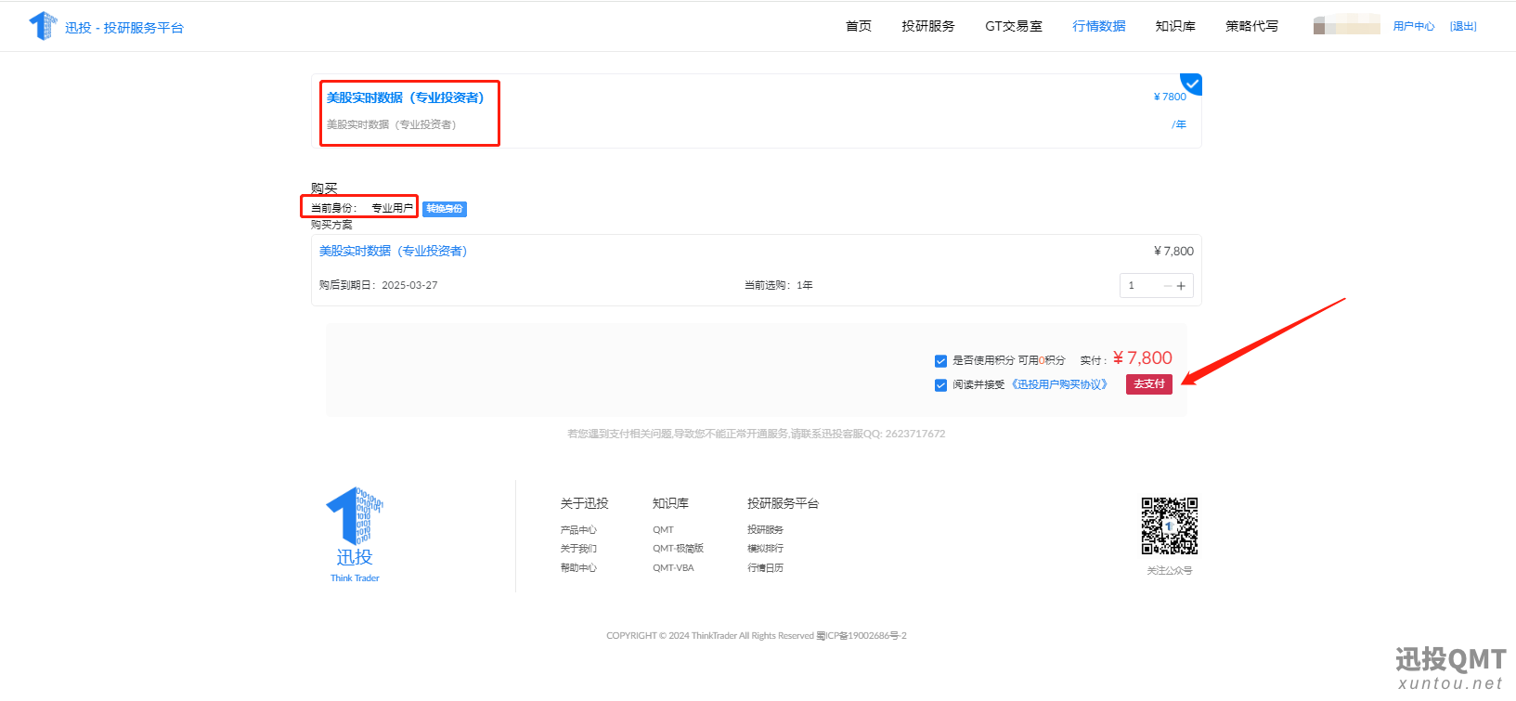Open the GT交易室 menu item
This screenshot has height=701, width=1516.
pyautogui.click(x=1014, y=26)
